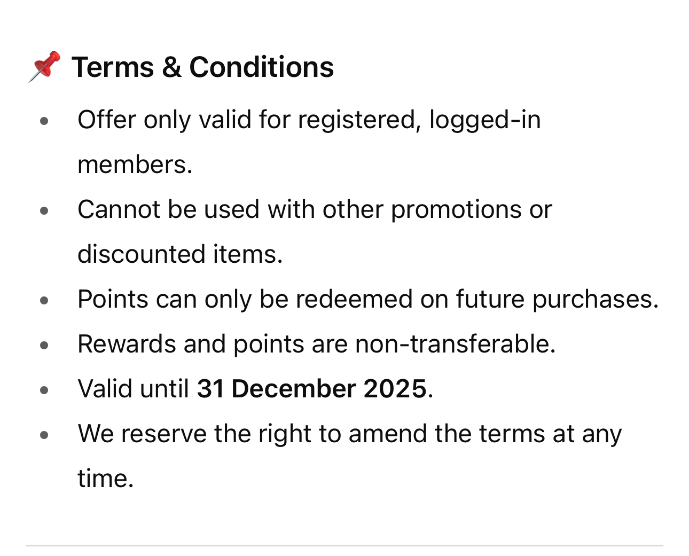689x556 pixels.
Task: Select the "Cannot be used with other promotions" line
Action: (x=315, y=209)
